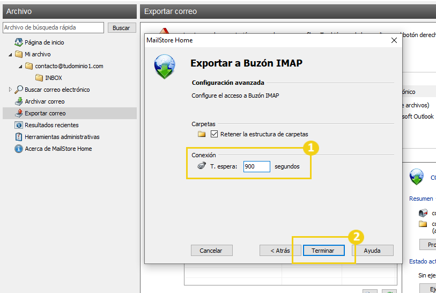Open Ayuda in the dialog
The width and height of the screenshot is (436, 293).
pos(373,250)
